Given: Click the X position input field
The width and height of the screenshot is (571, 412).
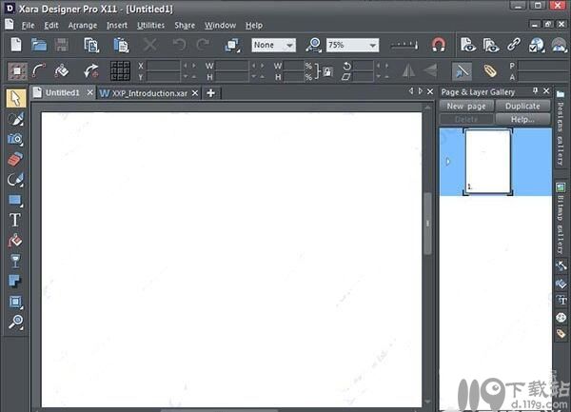Looking at the screenshot, I should coord(163,66).
